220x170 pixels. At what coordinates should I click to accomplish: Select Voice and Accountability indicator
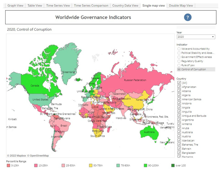pyautogui.click(x=179, y=49)
